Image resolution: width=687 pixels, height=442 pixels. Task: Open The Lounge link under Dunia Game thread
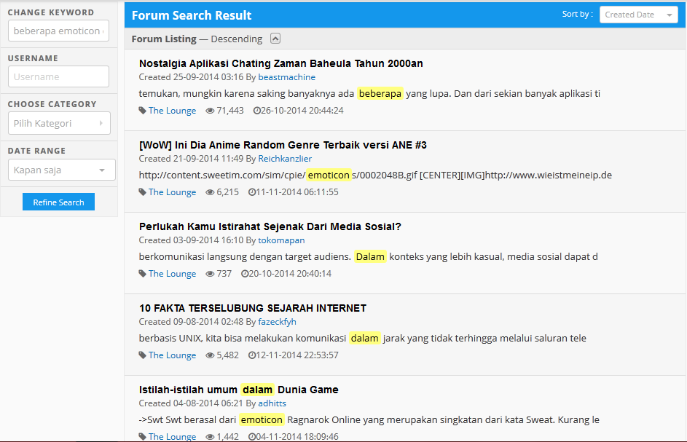tap(172, 436)
